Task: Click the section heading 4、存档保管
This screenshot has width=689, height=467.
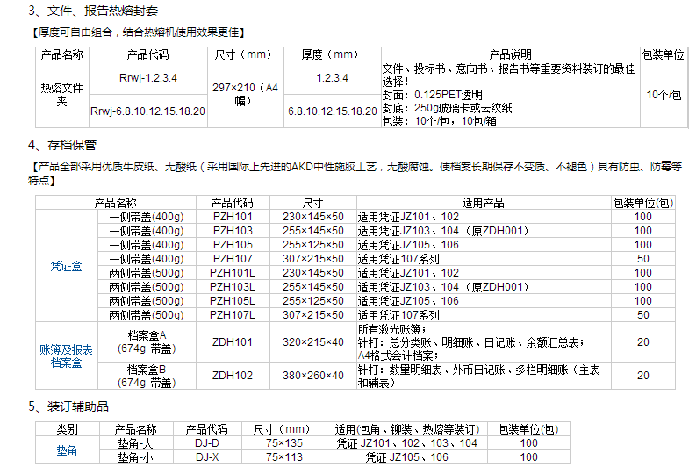Action: 61,144
